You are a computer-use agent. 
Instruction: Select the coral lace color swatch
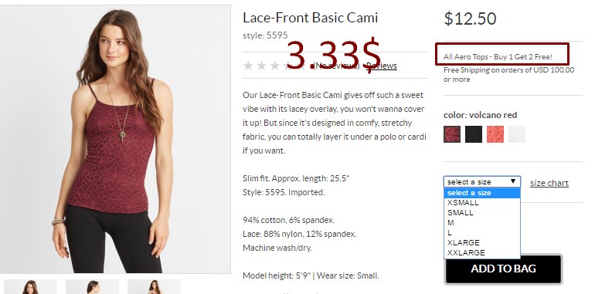click(495, 134)
